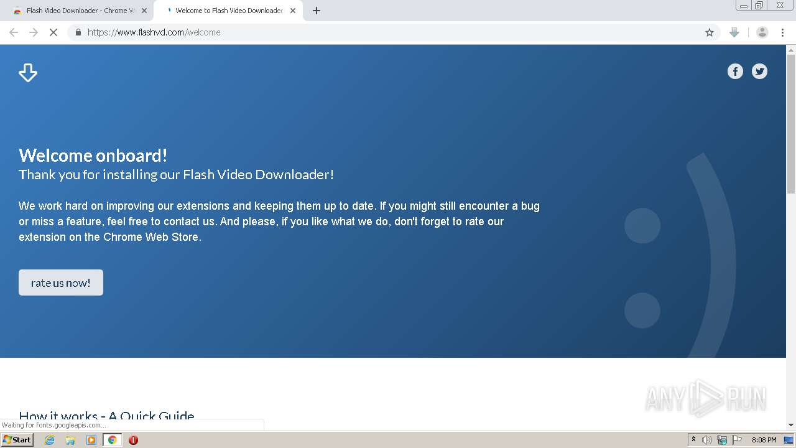Go back to previous page
Screen dimensions: 796x448
(14, 32)
